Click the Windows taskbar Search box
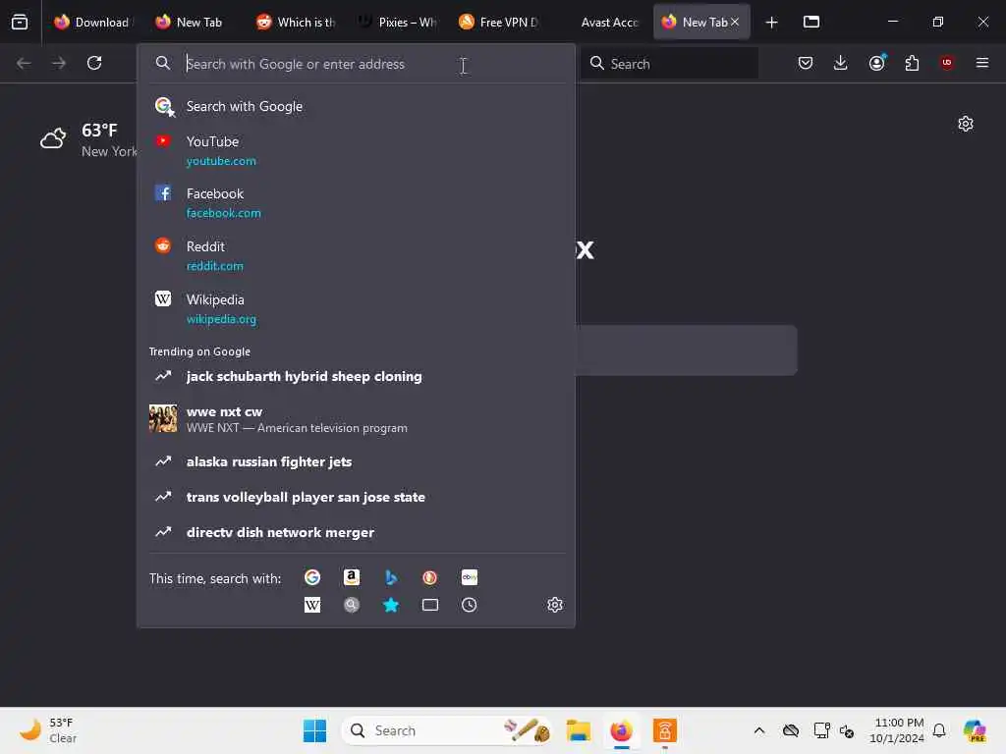The image size is (1006, 754). click(x=447, y=730)
